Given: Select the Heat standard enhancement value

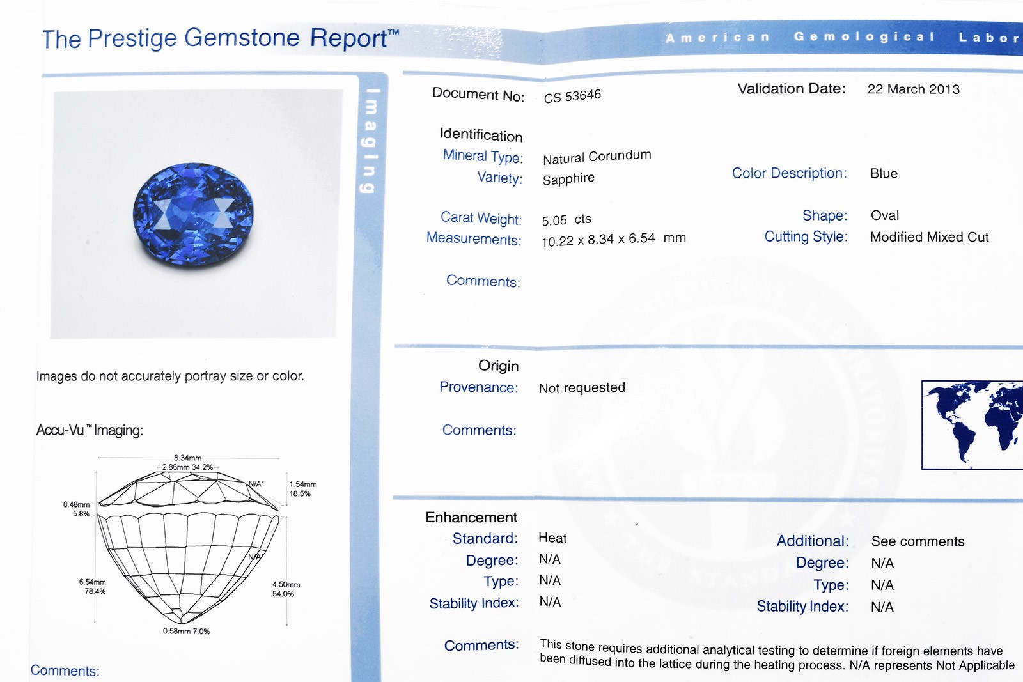Looking at the screenshot, I should point(552,538).
